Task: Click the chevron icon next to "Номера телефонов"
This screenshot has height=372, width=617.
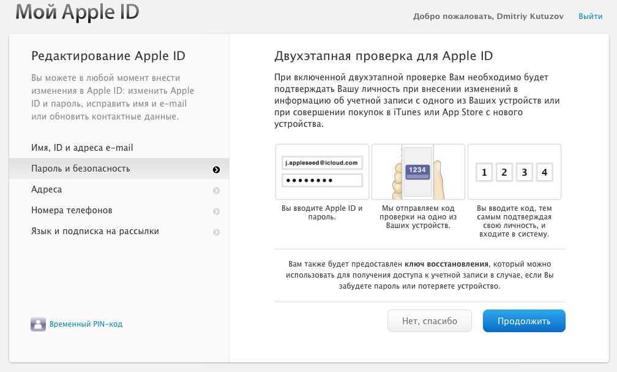Action: coord(216,211)
